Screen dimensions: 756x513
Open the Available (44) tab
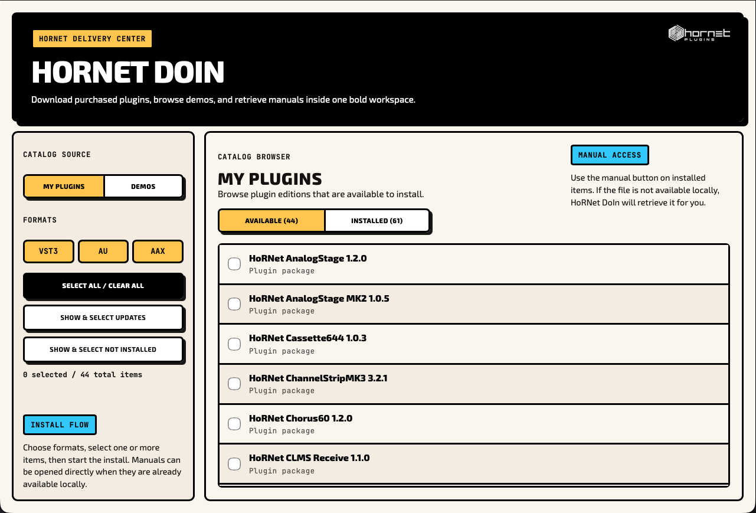point(271,221)
